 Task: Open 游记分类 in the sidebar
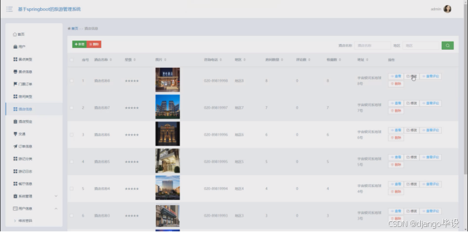tap(34, 159)
